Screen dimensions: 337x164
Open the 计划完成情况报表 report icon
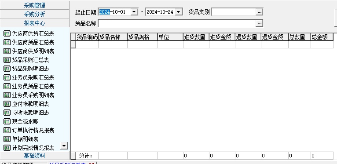click(7, 148)
